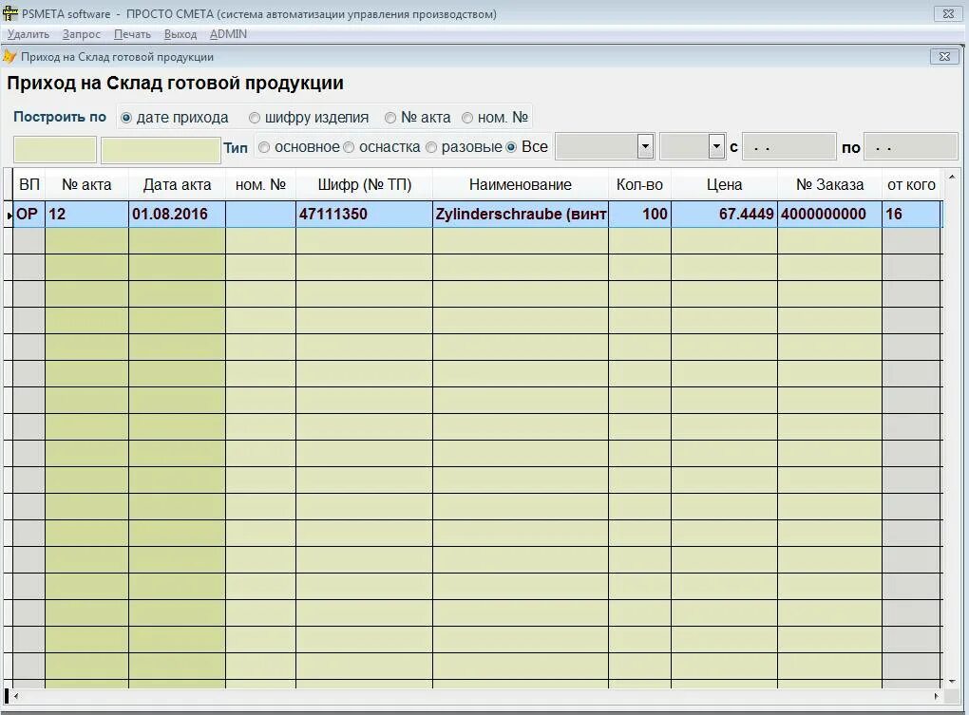This screenshot has width=969, height=715.
Task: Click the '№ акта' column header
Action: tap(86, 184)
